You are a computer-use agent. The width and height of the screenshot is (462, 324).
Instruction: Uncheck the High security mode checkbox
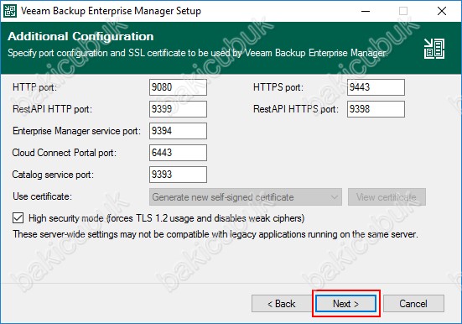(x=18, y=218)
